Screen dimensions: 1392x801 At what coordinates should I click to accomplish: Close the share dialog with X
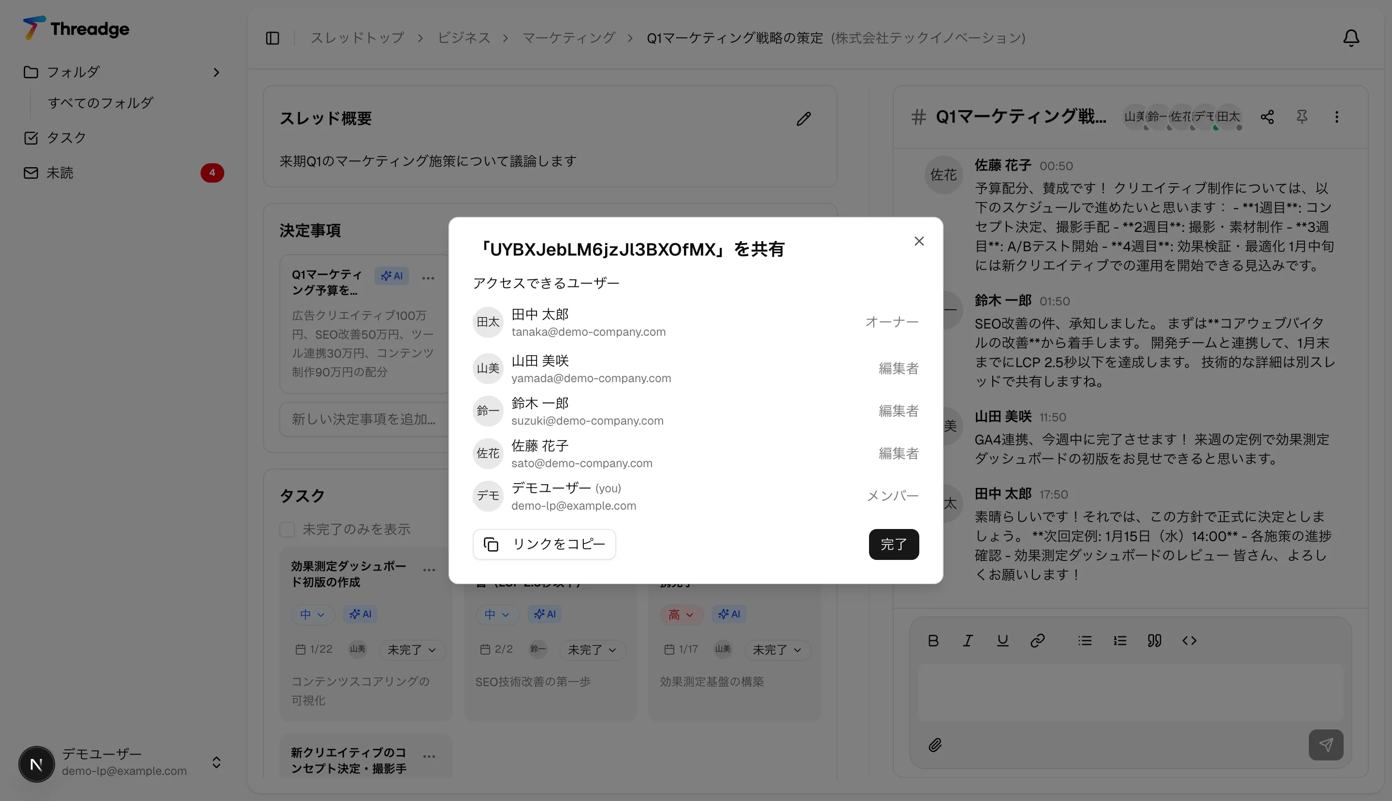[919, 241]
